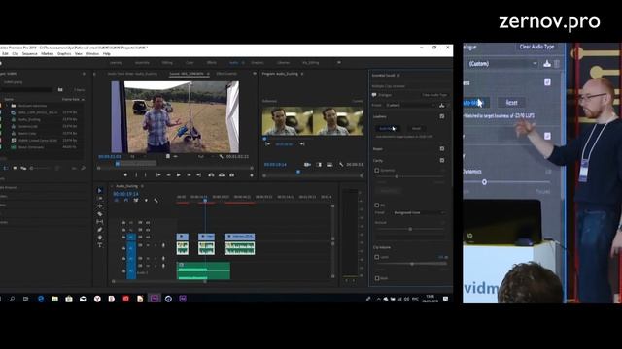
Task: Open EQ Preset dropdown
Action: point(419,213)
